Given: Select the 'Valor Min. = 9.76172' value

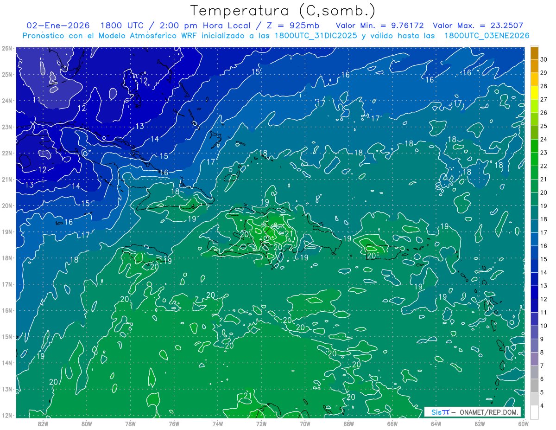Looking at the screenshot, I should [x=379, y=26].
